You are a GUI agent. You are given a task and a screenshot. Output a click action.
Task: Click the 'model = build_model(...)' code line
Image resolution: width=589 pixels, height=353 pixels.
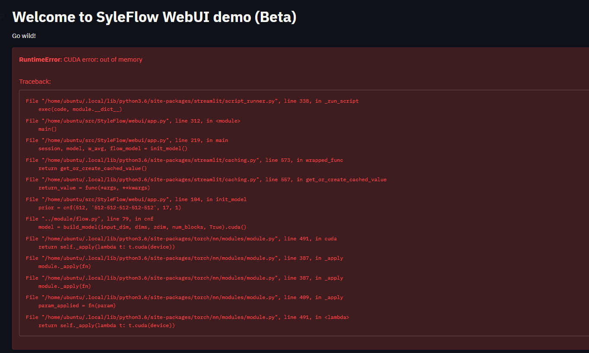coord(142,227)
